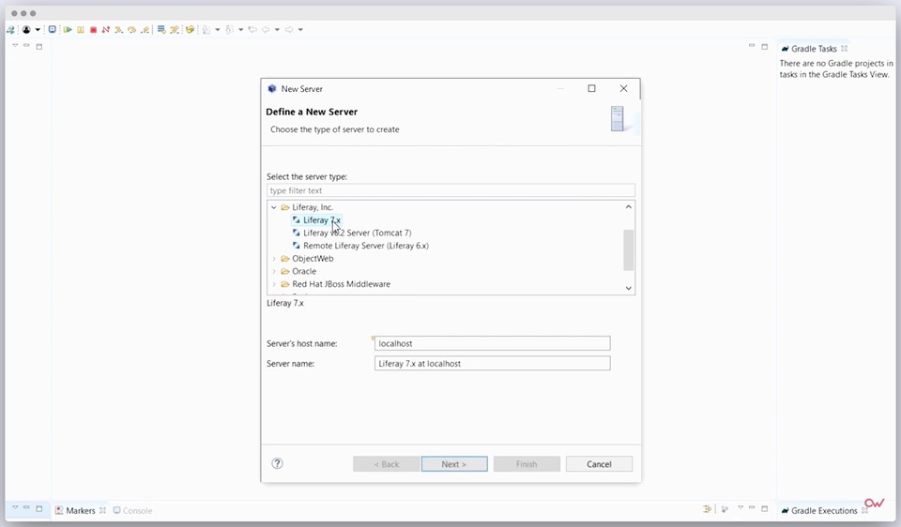Image resolution: width=901 pixels, height=527 pixels.
Task: Close the New Server dialog
Action: tap(623, 88)
